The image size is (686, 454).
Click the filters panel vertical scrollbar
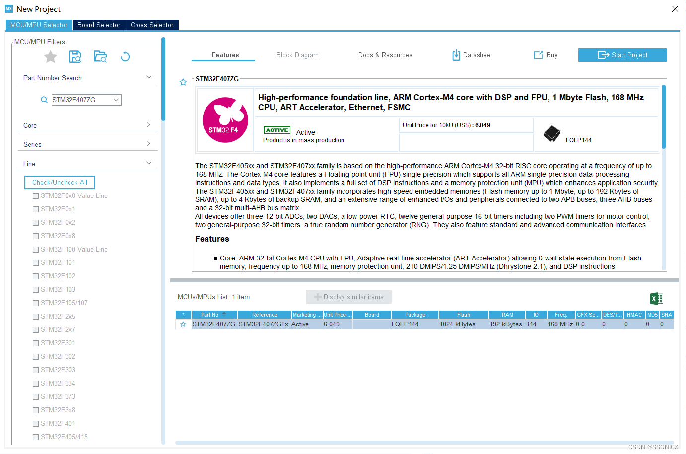pyautogui.click(x=163, y=79)
